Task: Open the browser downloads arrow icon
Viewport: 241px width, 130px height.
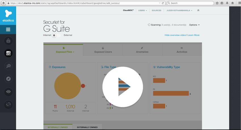Action: [227, 3]
